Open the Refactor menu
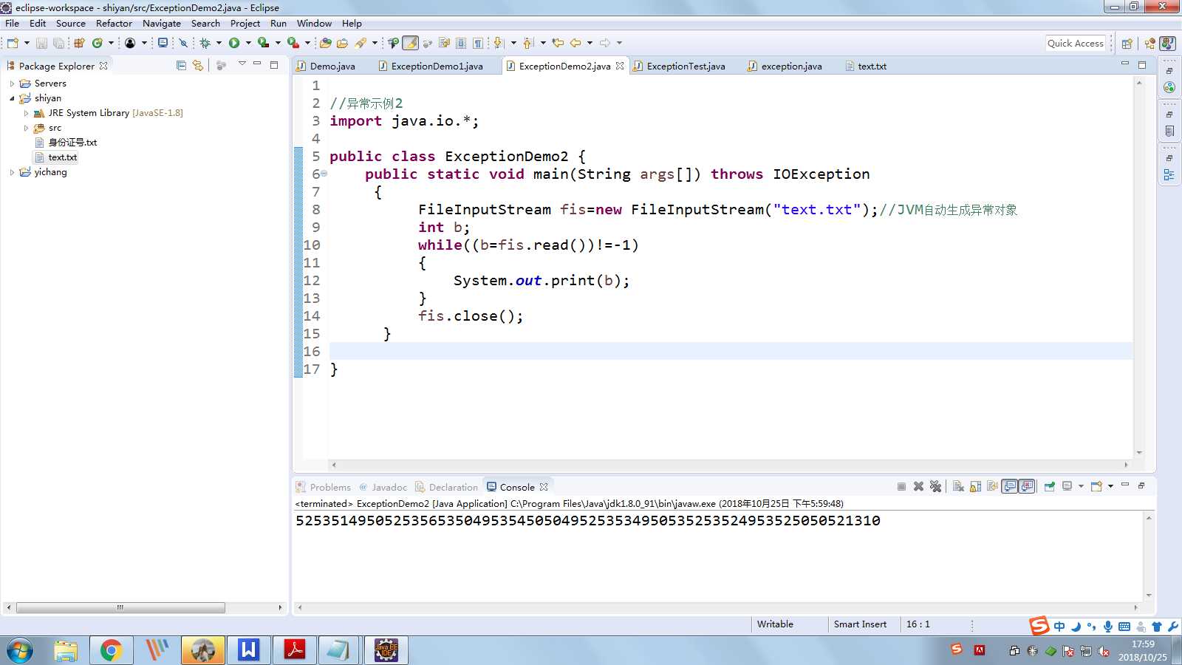Viewport: 1182px width, 665px height. tap(114, 23)
